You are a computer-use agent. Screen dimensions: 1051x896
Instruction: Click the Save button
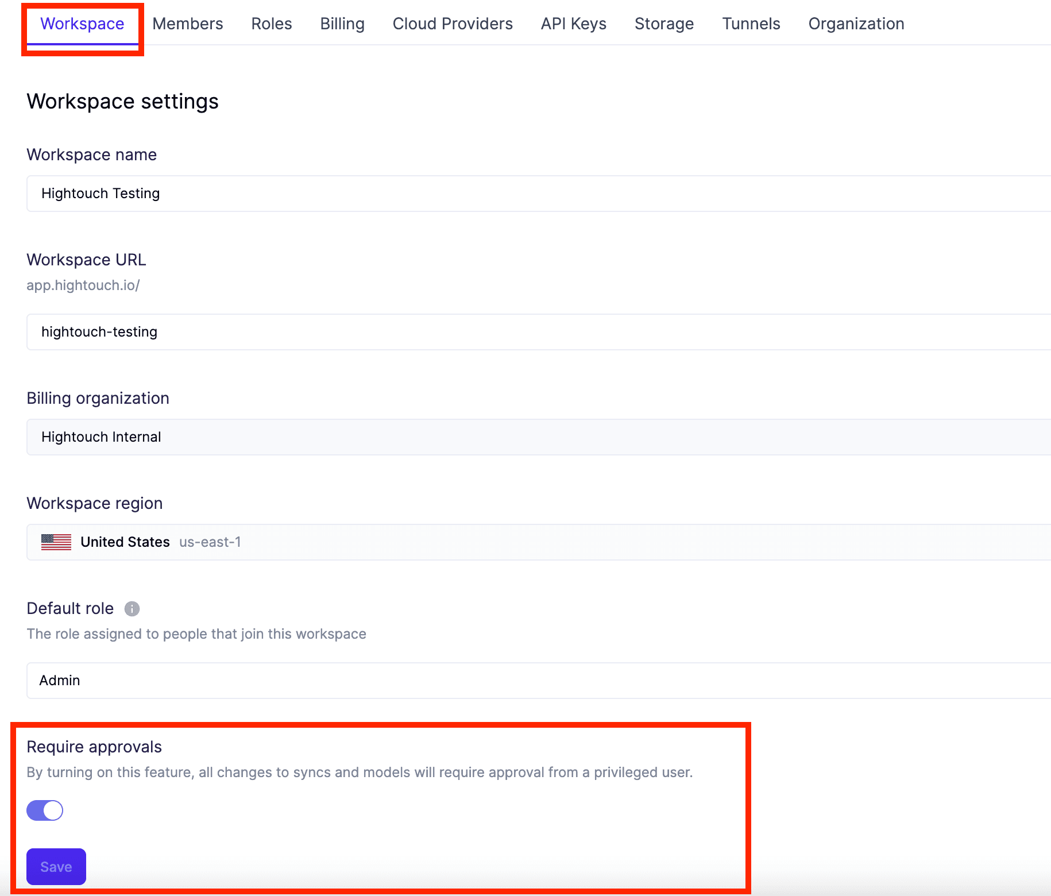tap(56, 866)
